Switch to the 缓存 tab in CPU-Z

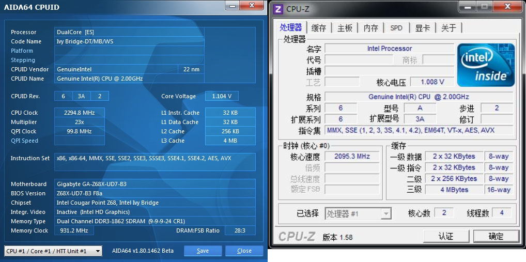[319, 28]
